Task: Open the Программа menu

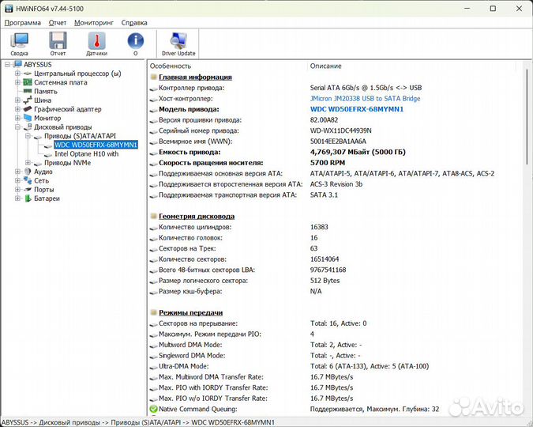Action: [22, 22]
